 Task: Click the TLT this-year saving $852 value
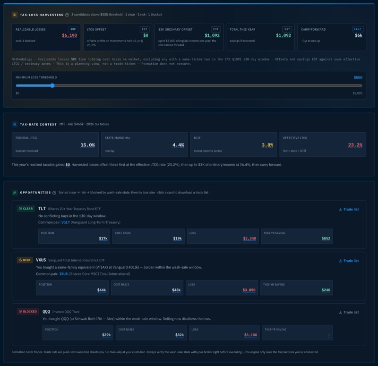[326, 238]
